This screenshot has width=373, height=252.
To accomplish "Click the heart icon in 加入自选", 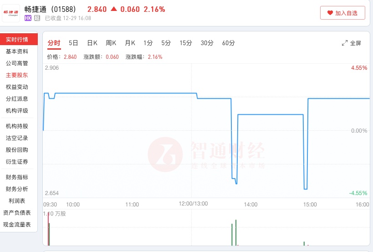I will (330, 13).
